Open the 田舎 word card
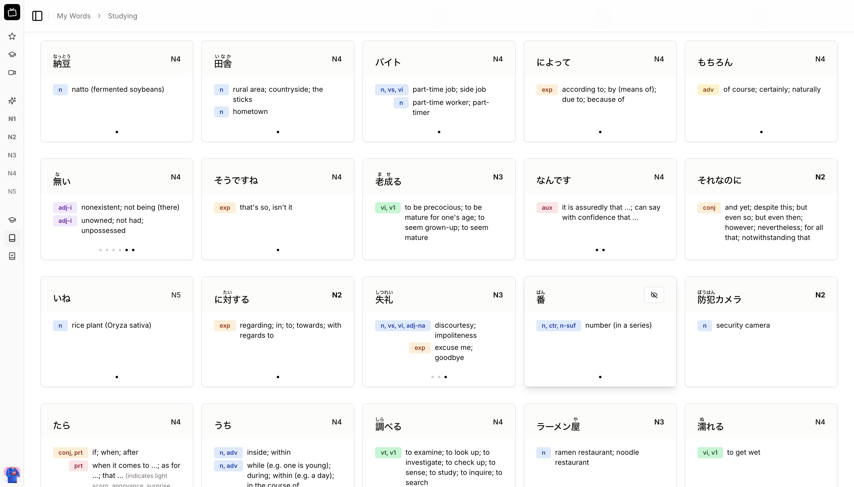The height and width of the screenshot is (487, 854). pyautogui.click(x=278, y=91)
